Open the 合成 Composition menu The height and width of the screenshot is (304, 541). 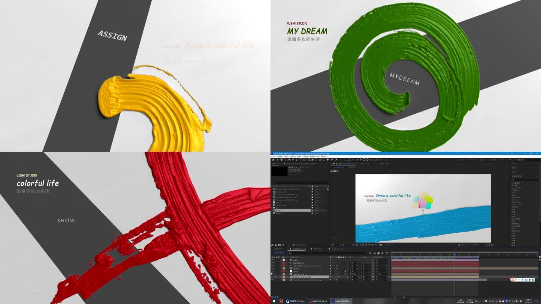pyautogui.click(x=287, y=157)
